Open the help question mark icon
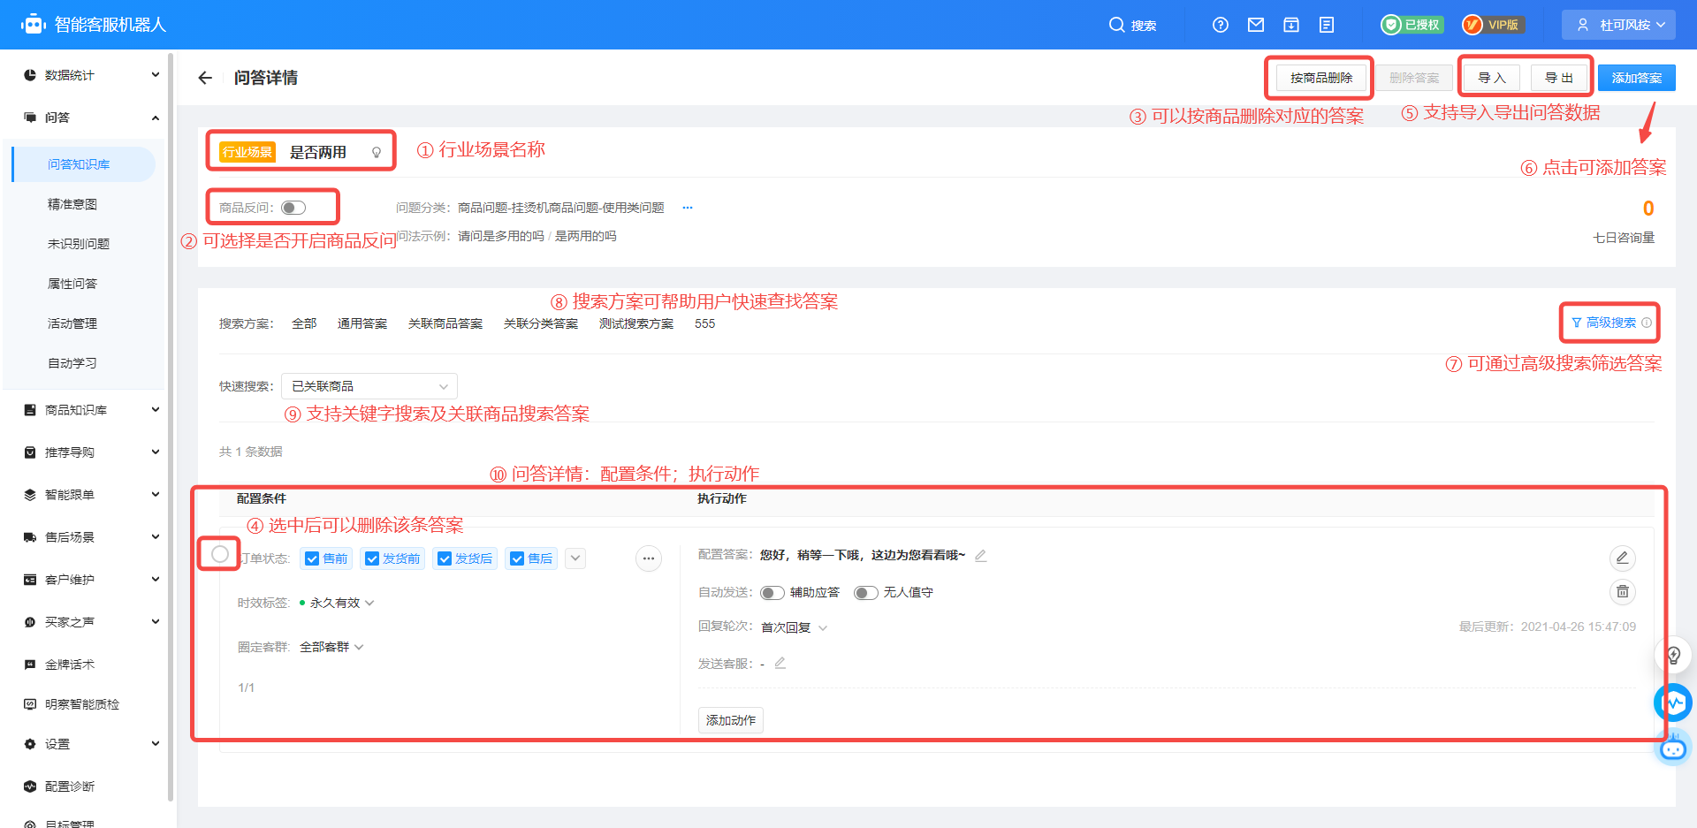Viewport: 1697px width, 828px height. point(1221,25)
